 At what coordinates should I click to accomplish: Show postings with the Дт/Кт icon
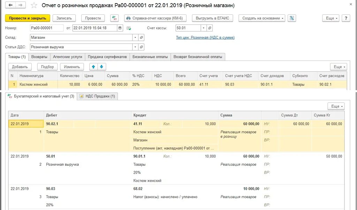pyautogui.click(x=114, y=18)
